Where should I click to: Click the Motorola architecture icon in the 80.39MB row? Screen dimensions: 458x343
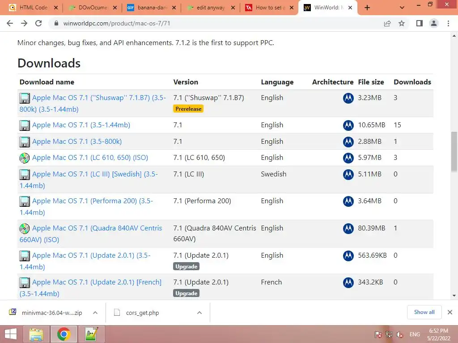(x=348, y=229)
